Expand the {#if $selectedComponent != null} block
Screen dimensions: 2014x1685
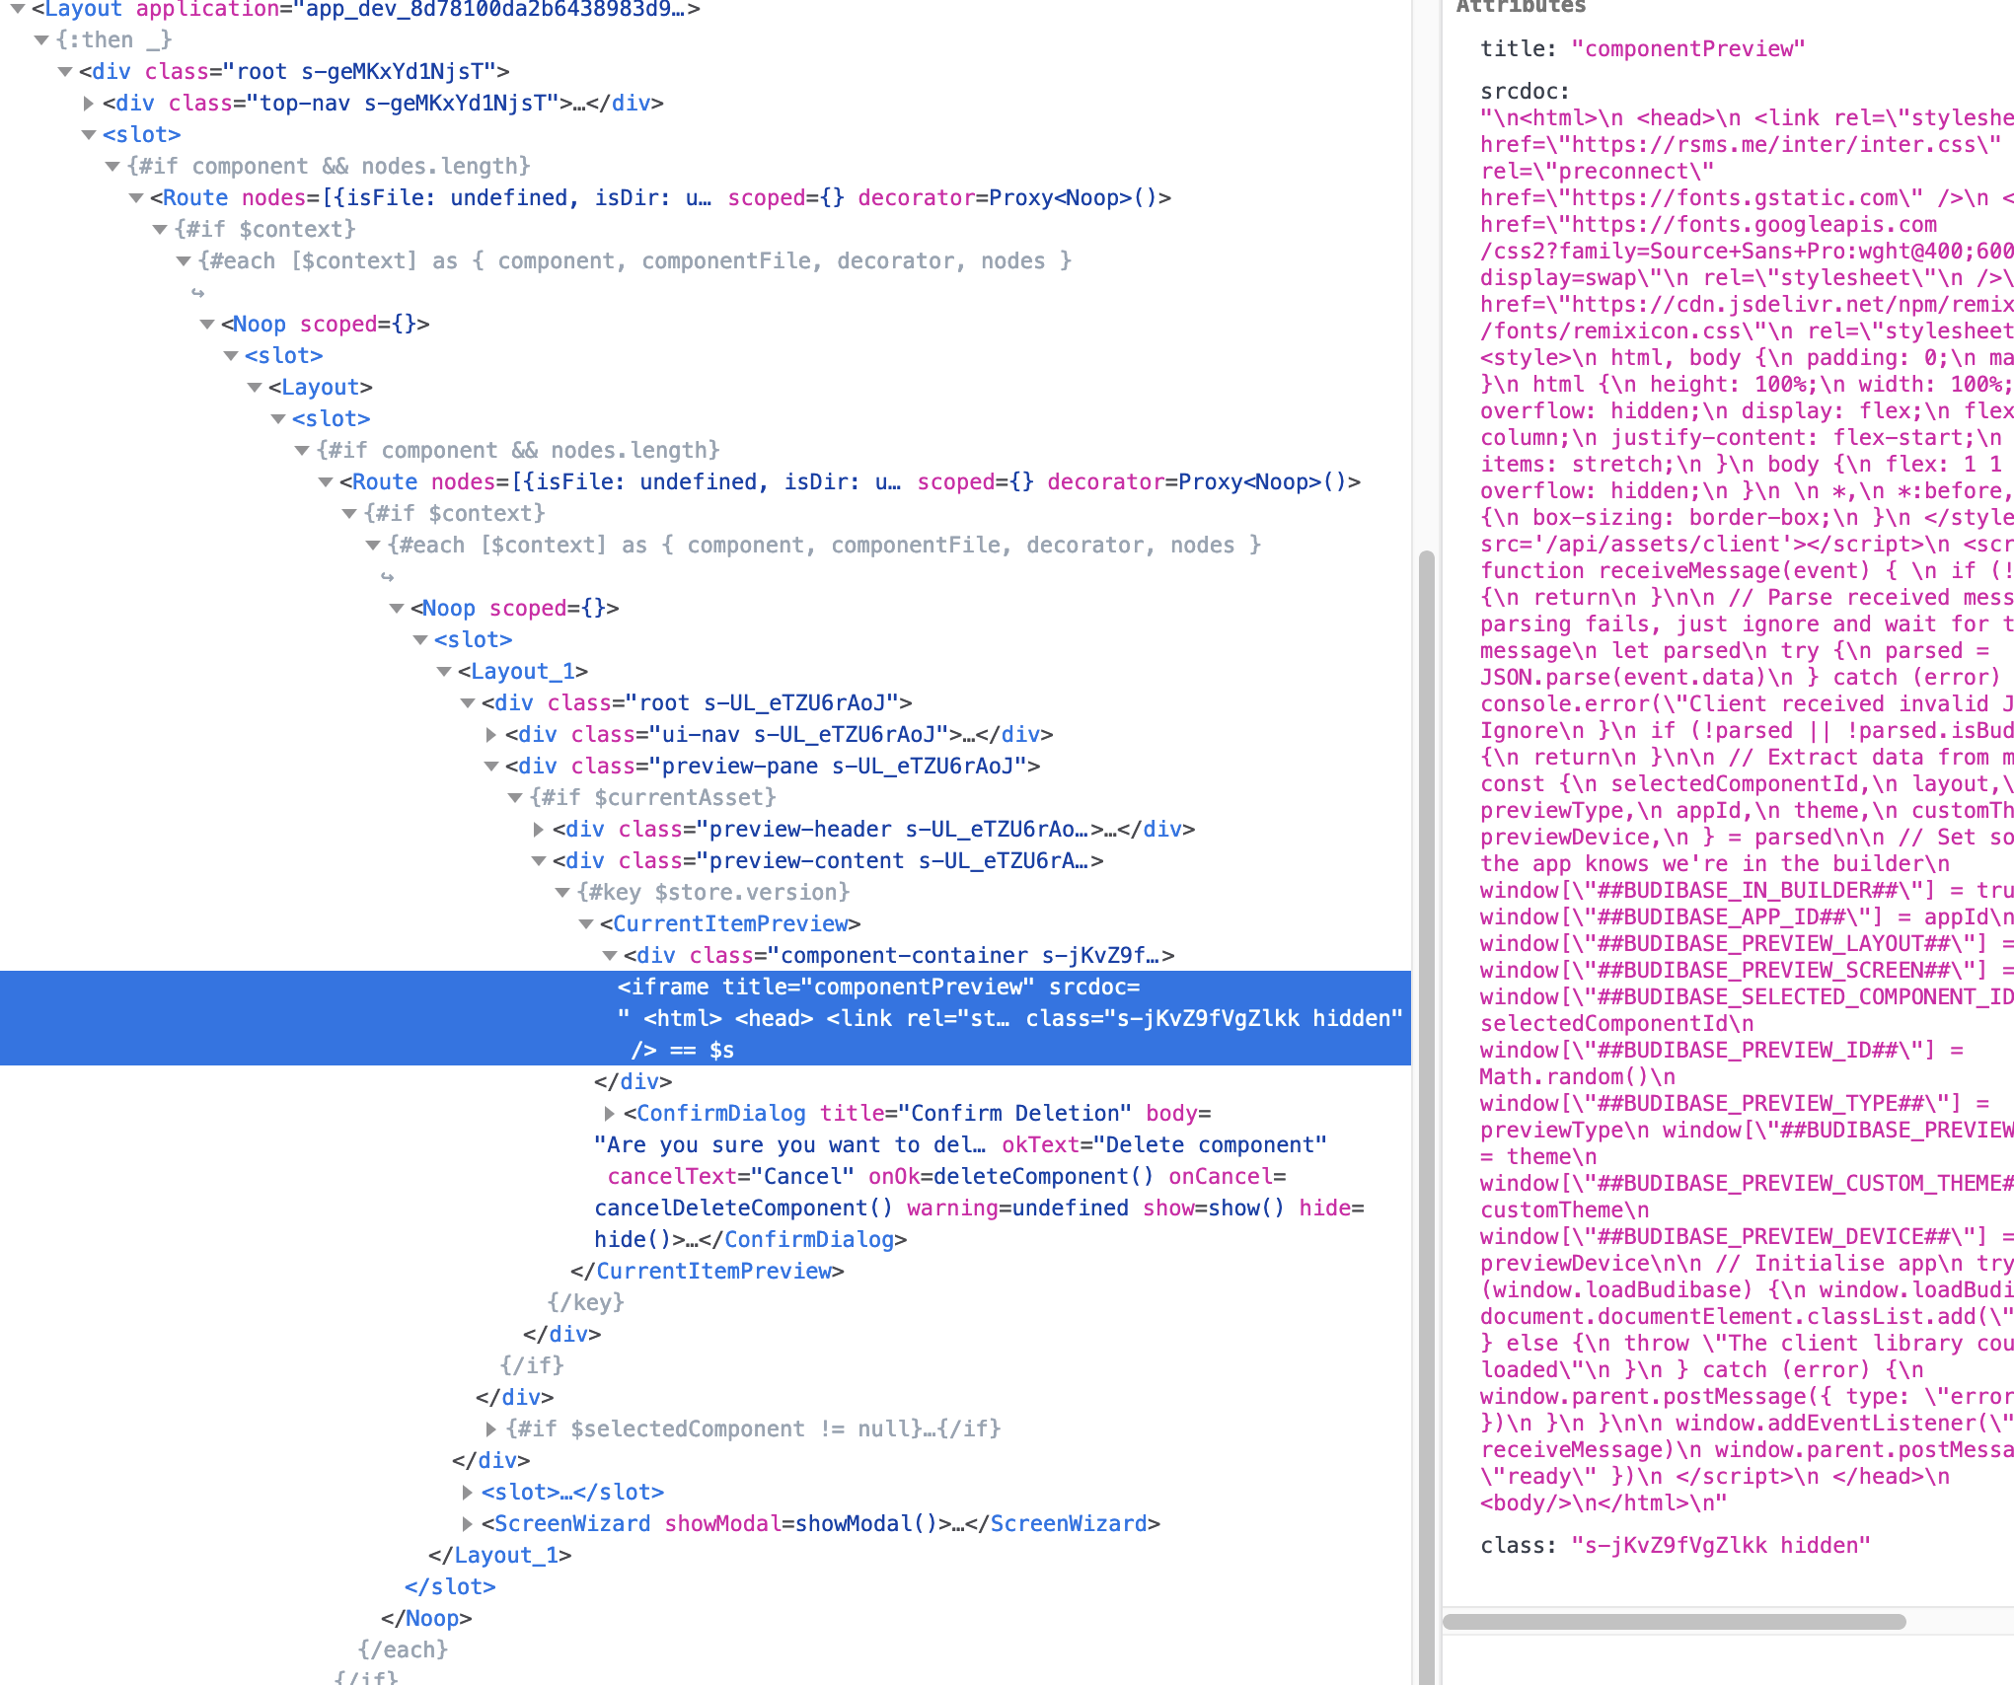click(490, 1428)
